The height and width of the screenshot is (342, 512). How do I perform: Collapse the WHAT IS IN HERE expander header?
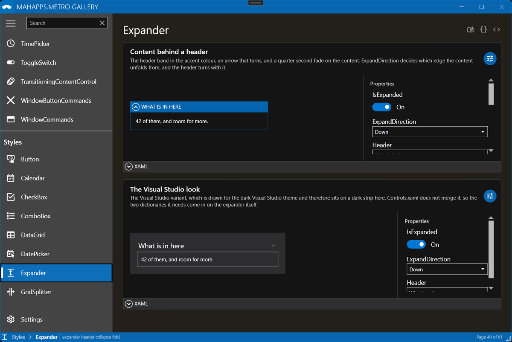[x=199, y=107]
